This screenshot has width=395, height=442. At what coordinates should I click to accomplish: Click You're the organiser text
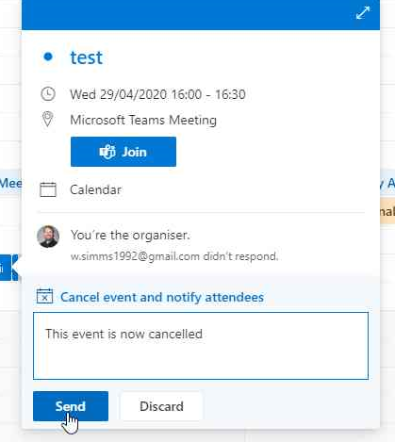130,235
